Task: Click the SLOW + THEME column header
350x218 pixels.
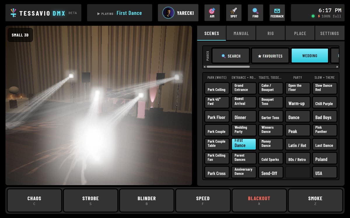Action: 325,78
